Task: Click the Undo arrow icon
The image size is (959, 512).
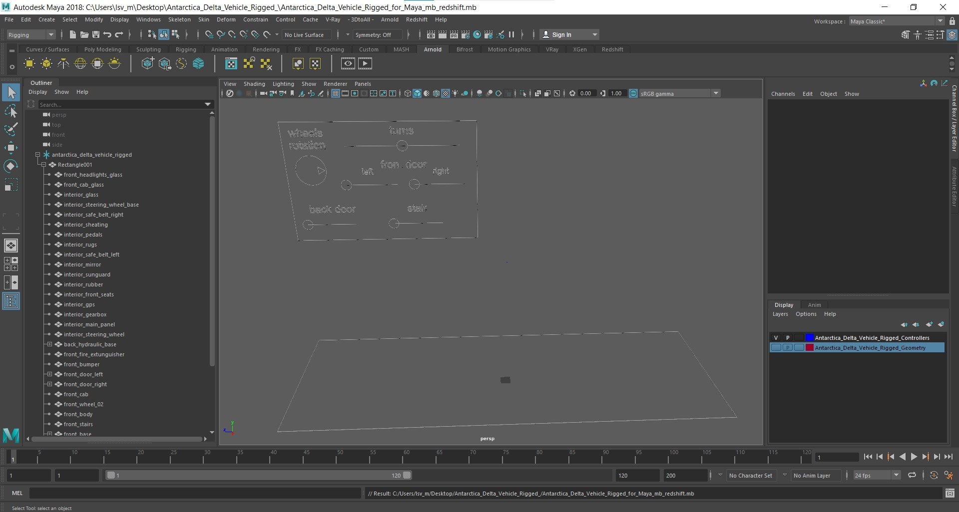Action: [x=107, y=34]
